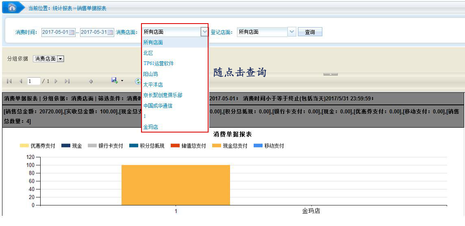Click the export save disk icon

pyautogui.click(x=114, y=81)
